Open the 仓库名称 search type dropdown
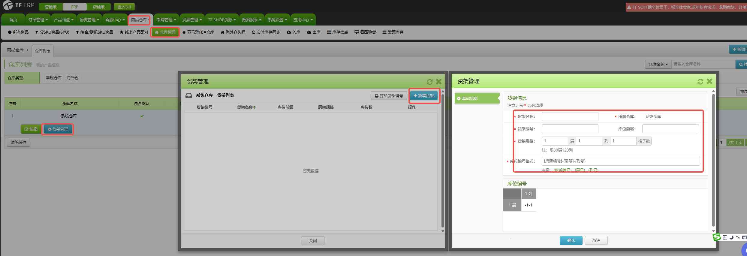 658,64
